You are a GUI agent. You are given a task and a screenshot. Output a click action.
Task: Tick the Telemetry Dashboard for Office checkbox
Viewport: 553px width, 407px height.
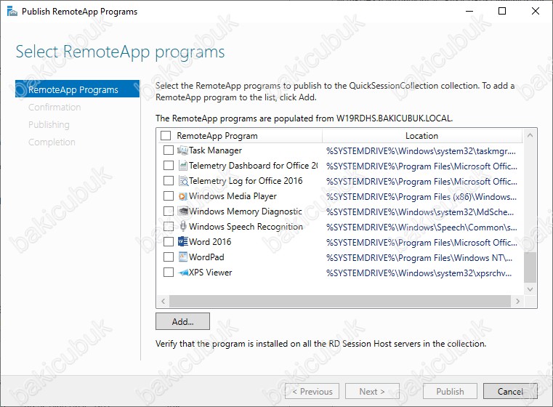[x=169, y=166]
